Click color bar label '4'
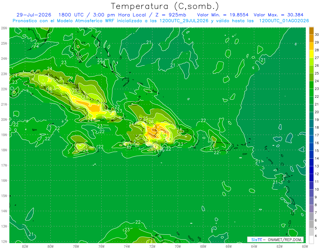 tap(316, 236)
